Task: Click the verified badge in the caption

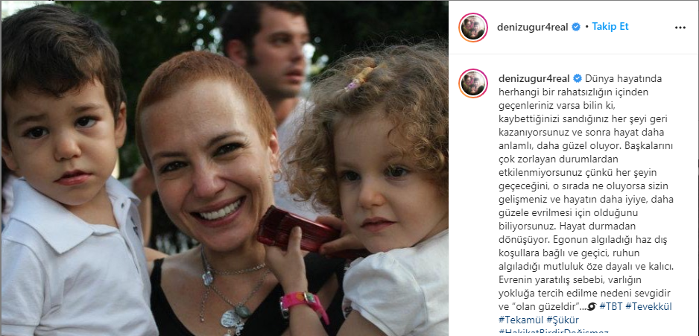Action: click(578, 79)
